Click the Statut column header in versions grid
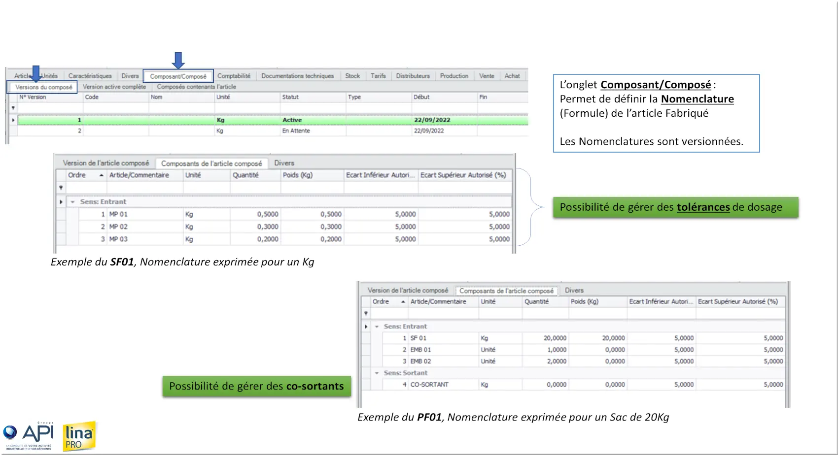Screen dimensions: 838x455 point(313,97)
